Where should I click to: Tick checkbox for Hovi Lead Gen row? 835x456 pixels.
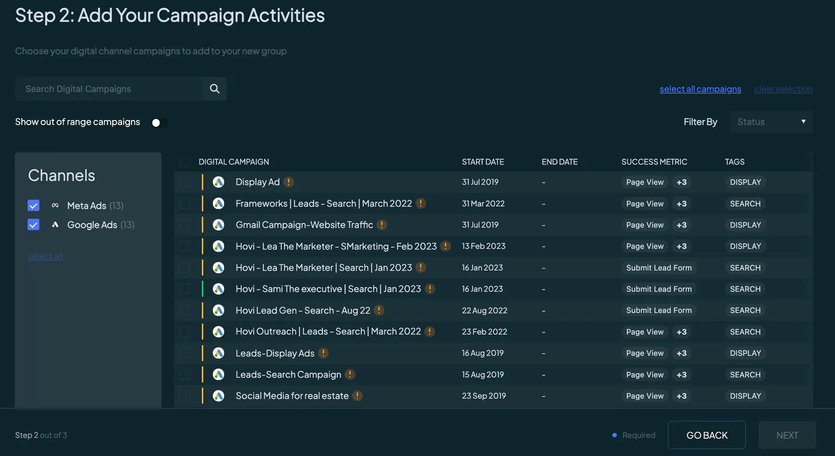point(185,310)
